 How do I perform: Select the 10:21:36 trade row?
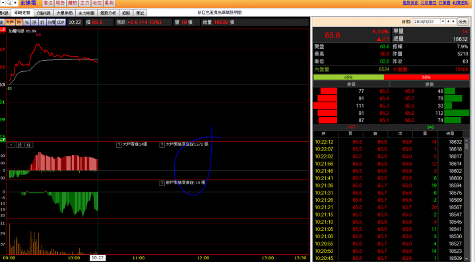click(x=389, y=185)
